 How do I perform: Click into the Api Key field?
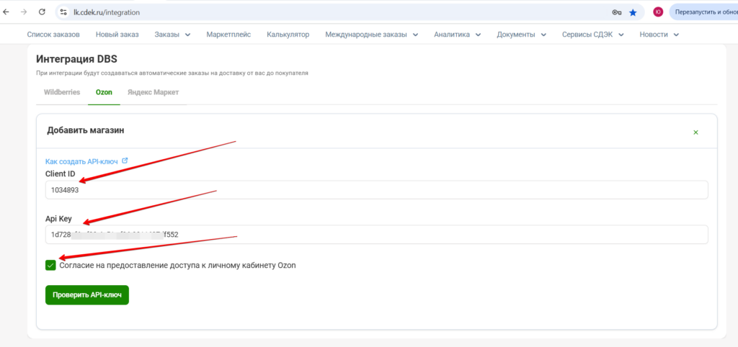click(x=376, y=234)
